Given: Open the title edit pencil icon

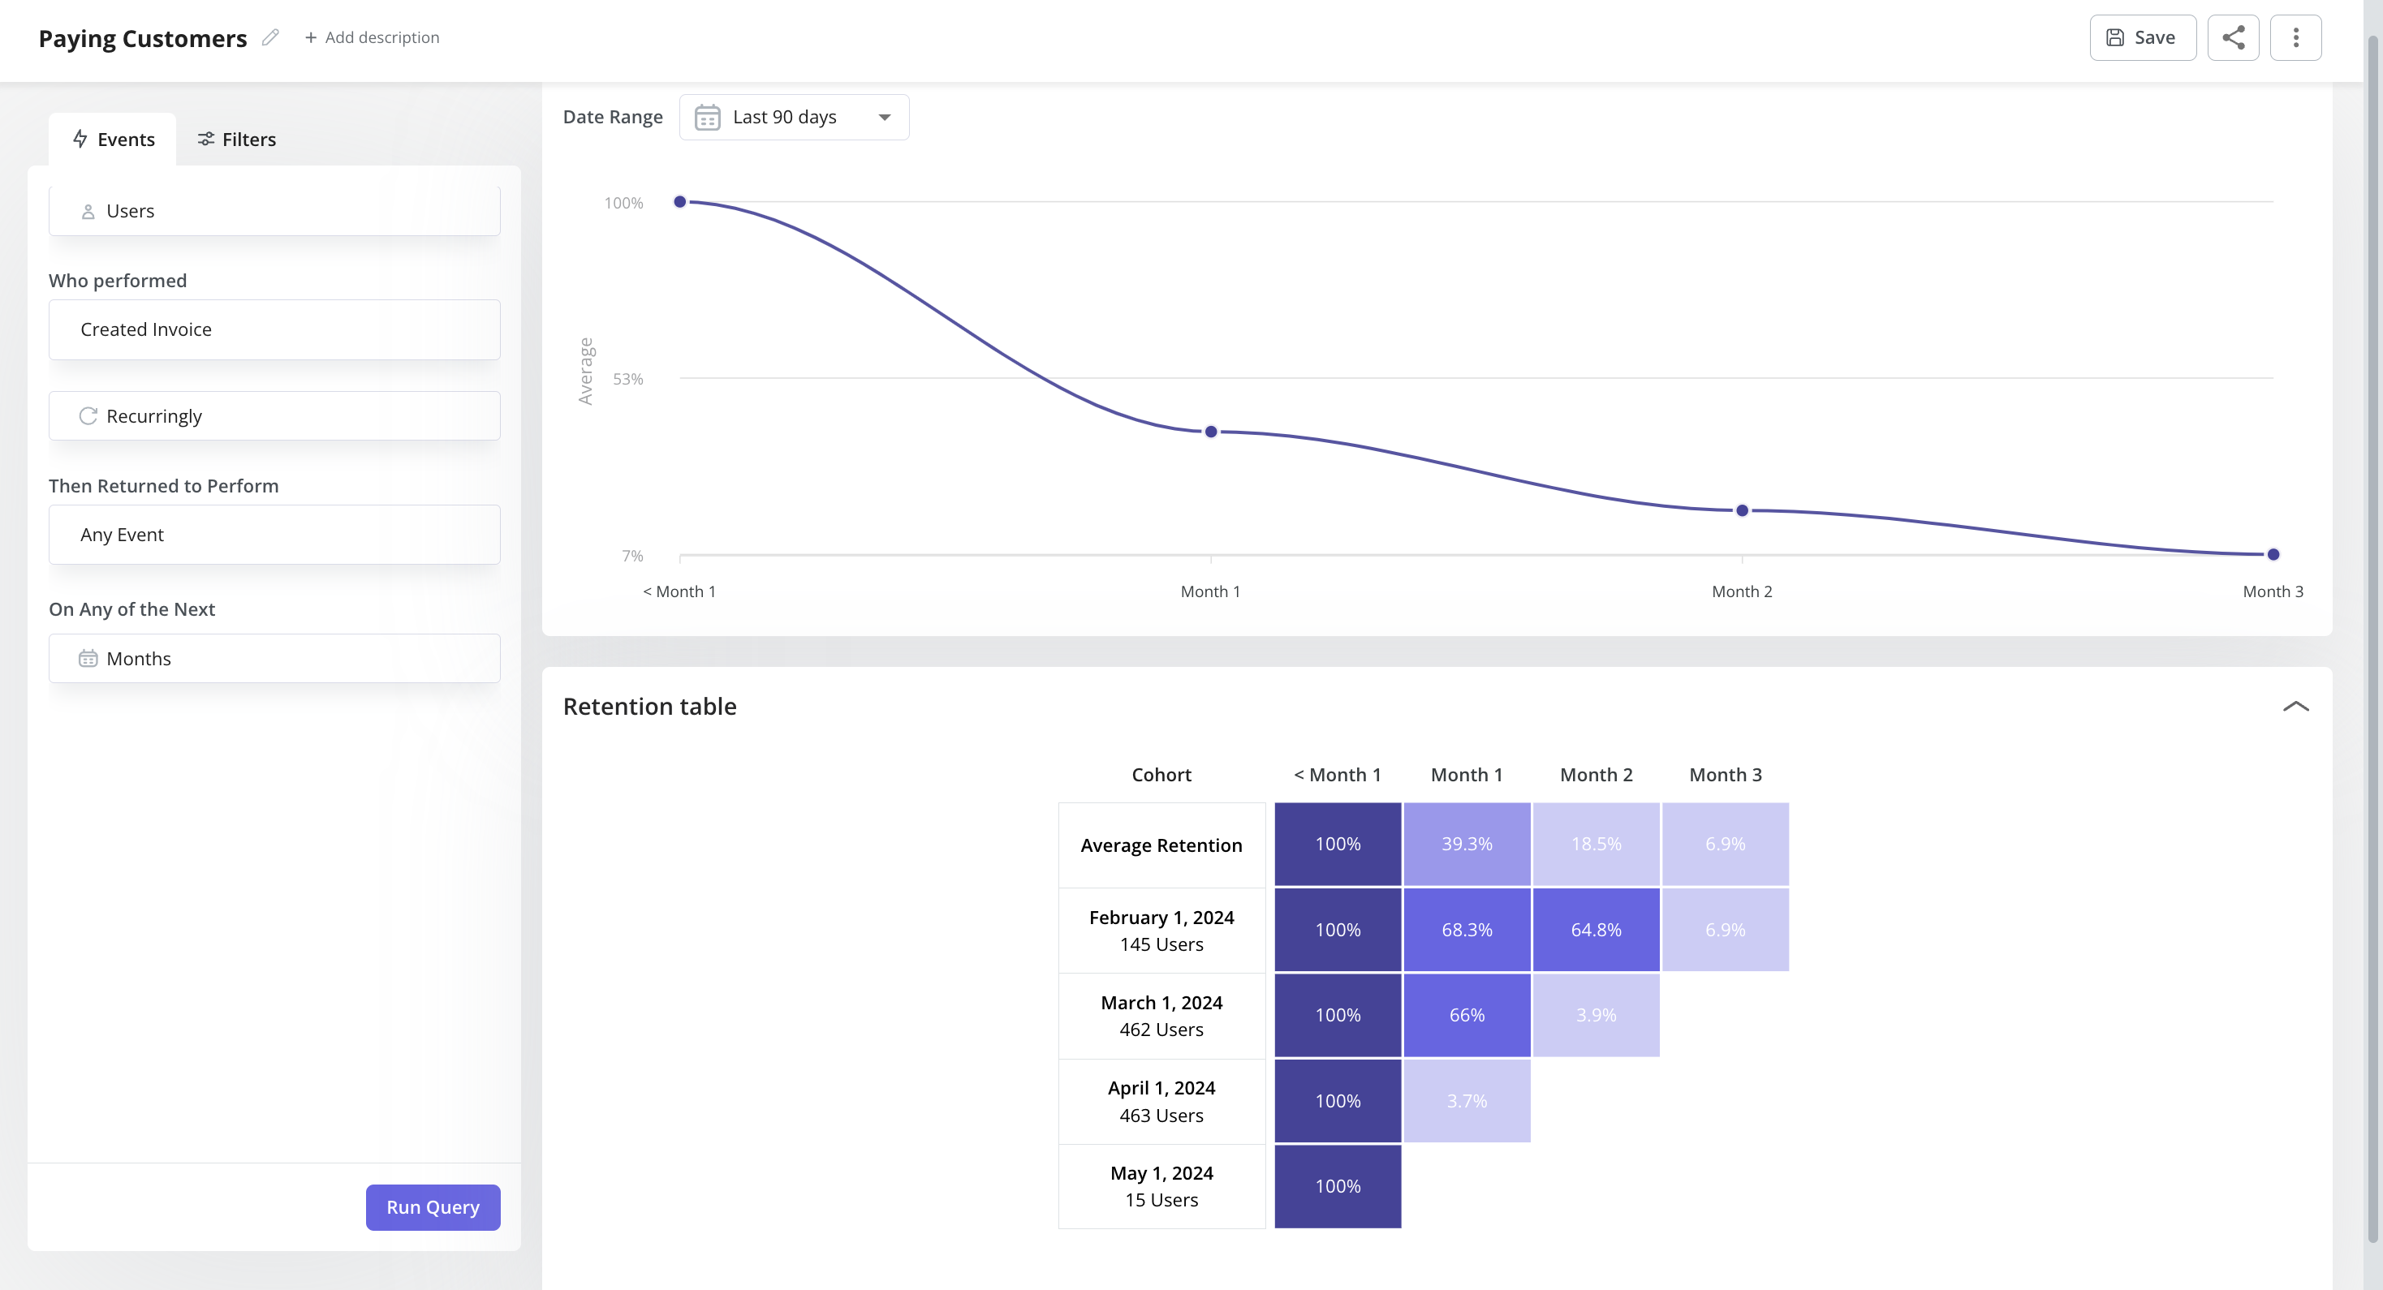Looking at the screenshot, I should pos(269,37).
